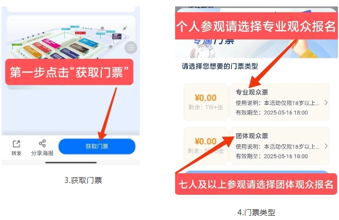This screenshot has width=339, height=220.
Task: Click the 3.获取门票 caption
Action: pyautogui.click(x=83, y=180)
